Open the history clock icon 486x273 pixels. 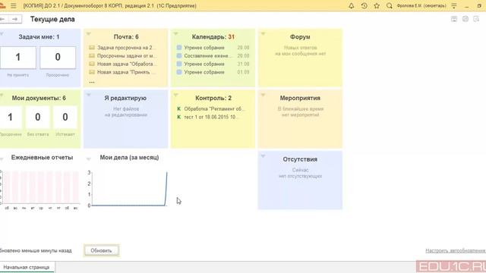tap(364, 5)
